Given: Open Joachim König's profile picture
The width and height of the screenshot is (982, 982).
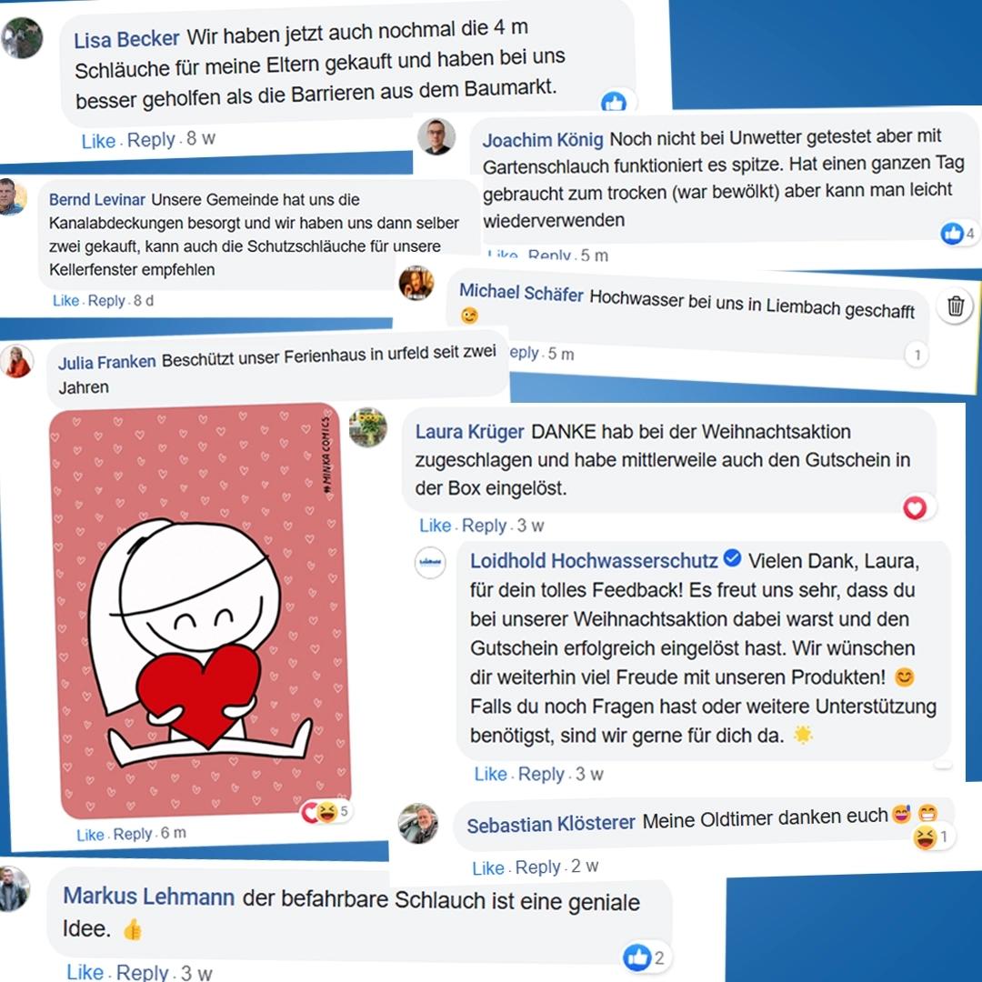Looking at the screenshot, I should click(x=436, y=136).
